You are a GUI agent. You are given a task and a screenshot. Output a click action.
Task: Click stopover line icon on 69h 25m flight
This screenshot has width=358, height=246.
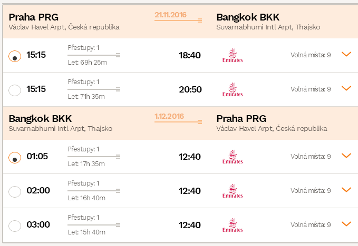pyautogui.click(x=94, y=55)
